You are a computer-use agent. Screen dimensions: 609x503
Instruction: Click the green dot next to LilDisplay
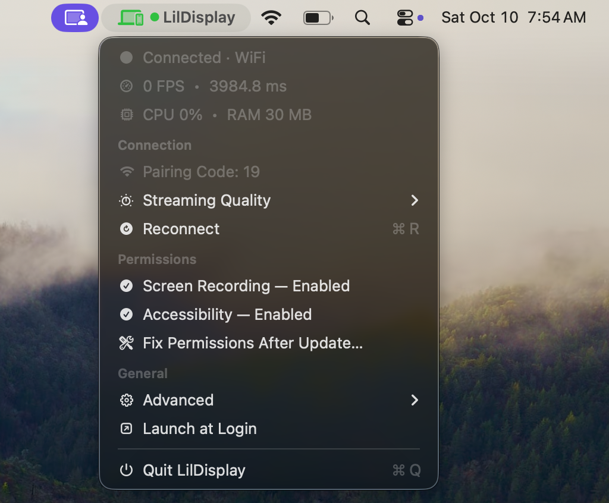[155, 17]
